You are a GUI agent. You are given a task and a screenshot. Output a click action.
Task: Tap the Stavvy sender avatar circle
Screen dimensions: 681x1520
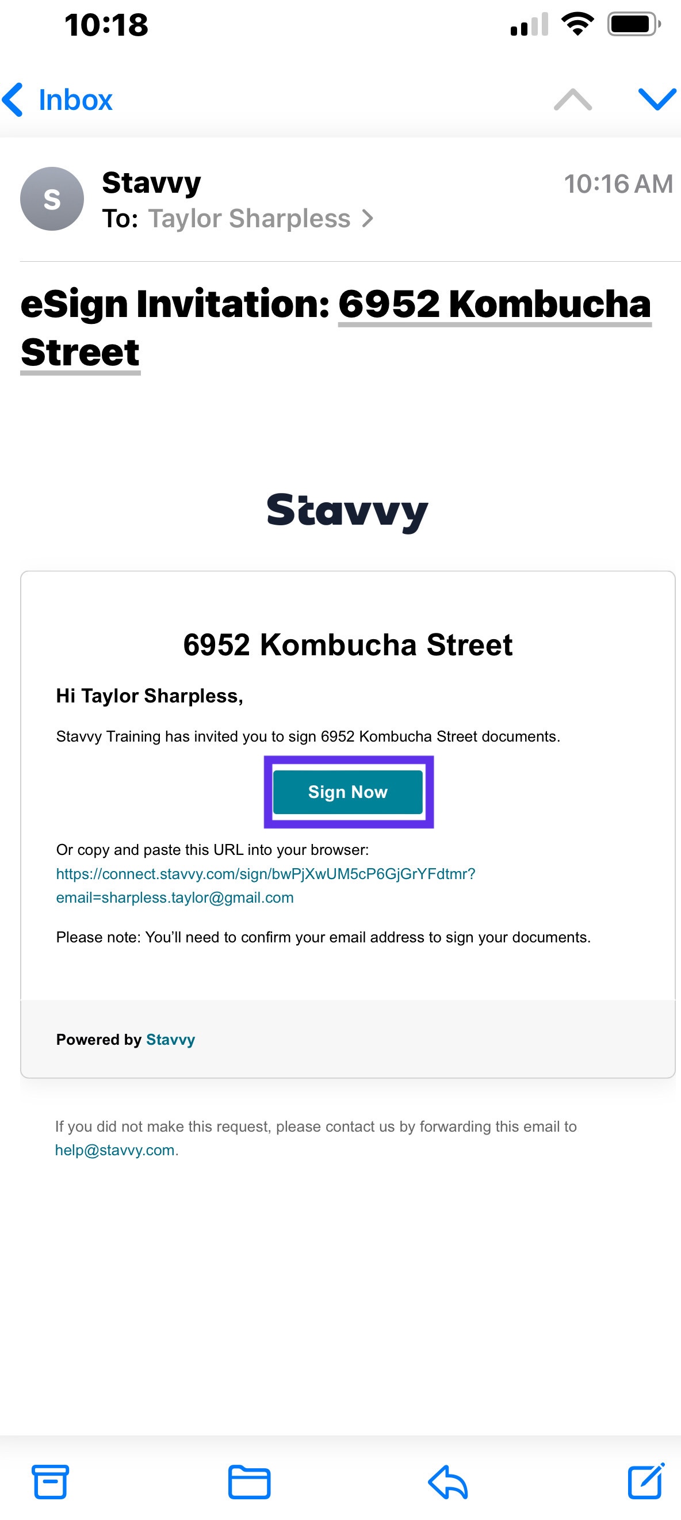tap(52, 199)
